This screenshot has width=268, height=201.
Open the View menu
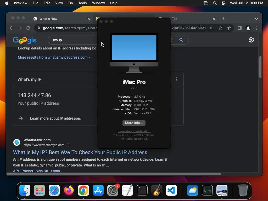59,3
